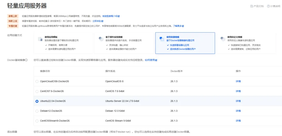282x136 pixels.
Task: Click the 套餐上新 announcement tag
Action: 13,16
